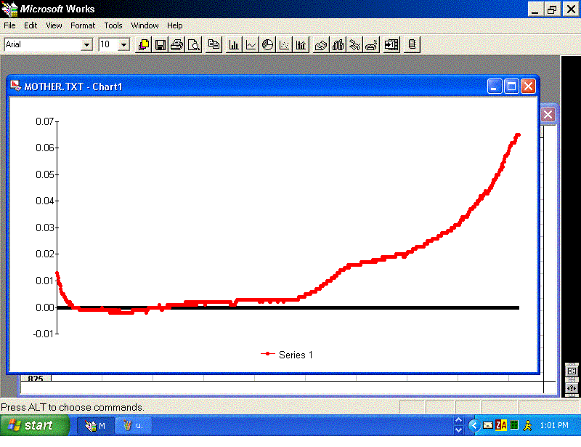Show hidden system tray icons arrow
Viewport: 581px width, 447px height.
coord(474,425)
